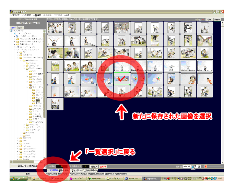Click the Reset button
Screen dimensions: 234x191
(x=217, y=20)
